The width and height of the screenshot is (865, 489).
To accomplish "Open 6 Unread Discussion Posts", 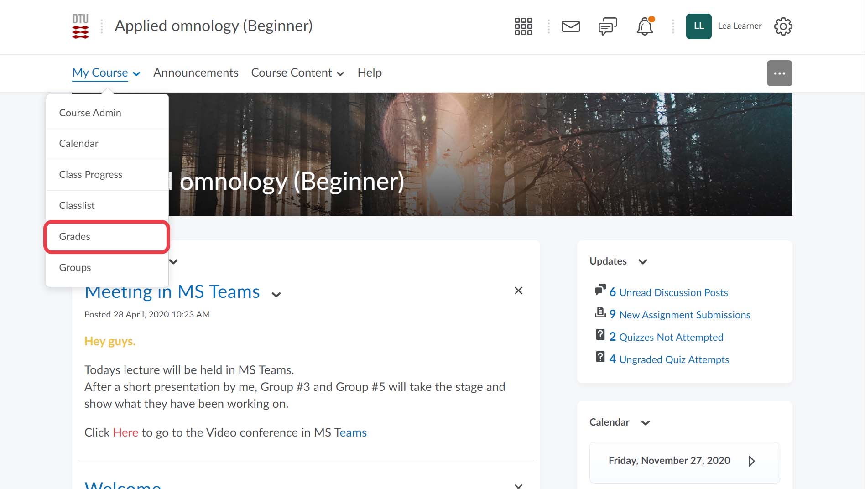I will 668,292.
